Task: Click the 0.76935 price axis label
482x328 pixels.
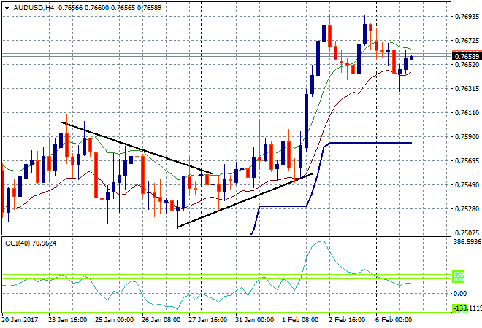Action: (467, 16)
